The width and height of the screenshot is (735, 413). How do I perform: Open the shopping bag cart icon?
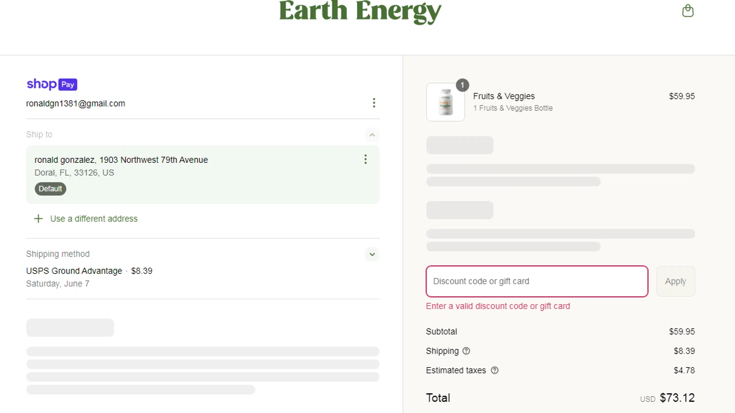pyautogui.click(x=688, y=11)
